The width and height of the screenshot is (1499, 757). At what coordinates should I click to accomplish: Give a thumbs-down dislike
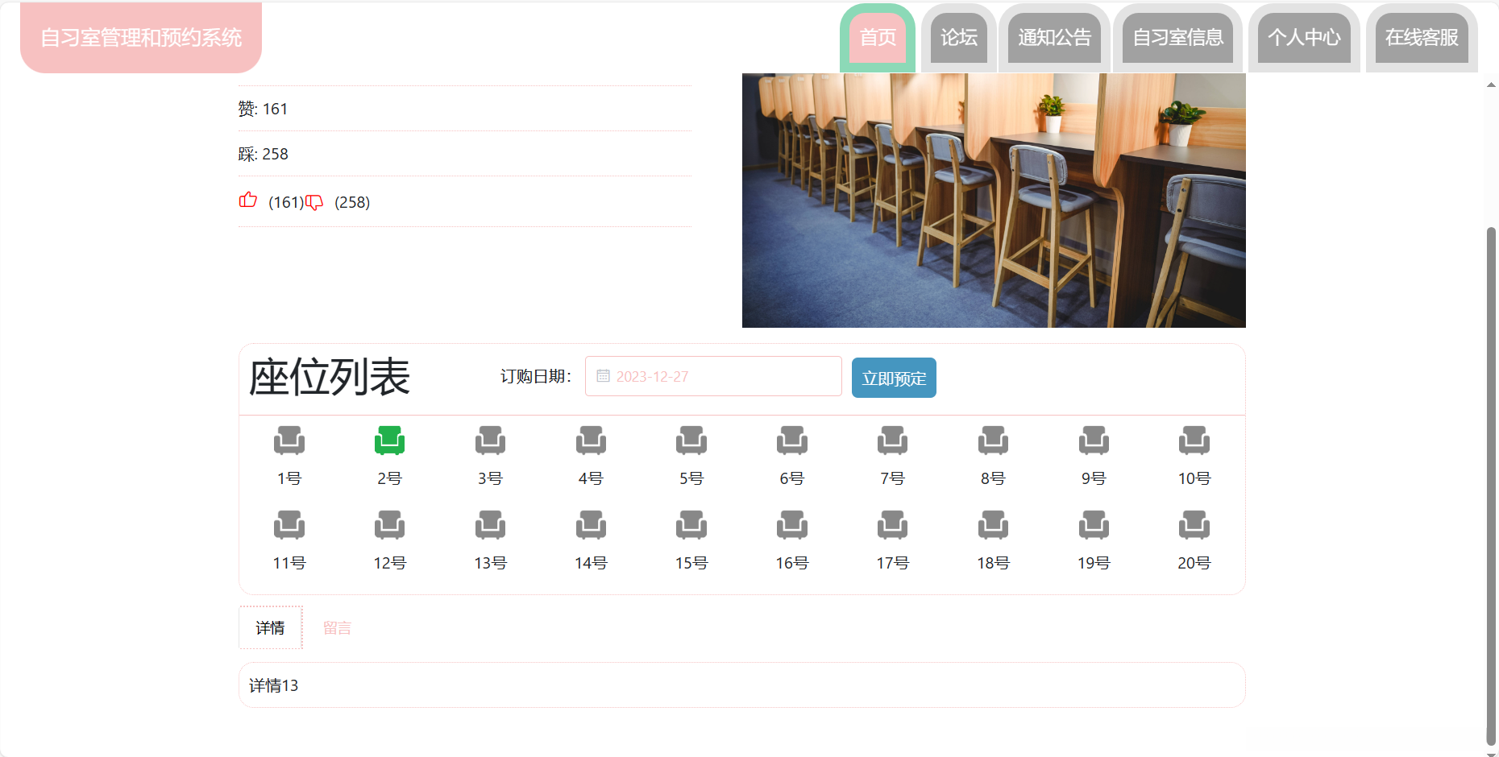[x=316, y=202]
